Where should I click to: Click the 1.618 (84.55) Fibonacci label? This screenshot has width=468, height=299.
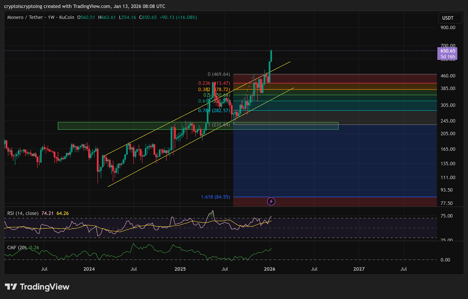coord(216,197)
